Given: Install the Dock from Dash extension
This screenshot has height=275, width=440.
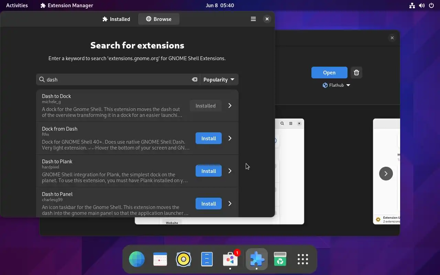Looking at the screenshot, I should (x=209, y=138).
